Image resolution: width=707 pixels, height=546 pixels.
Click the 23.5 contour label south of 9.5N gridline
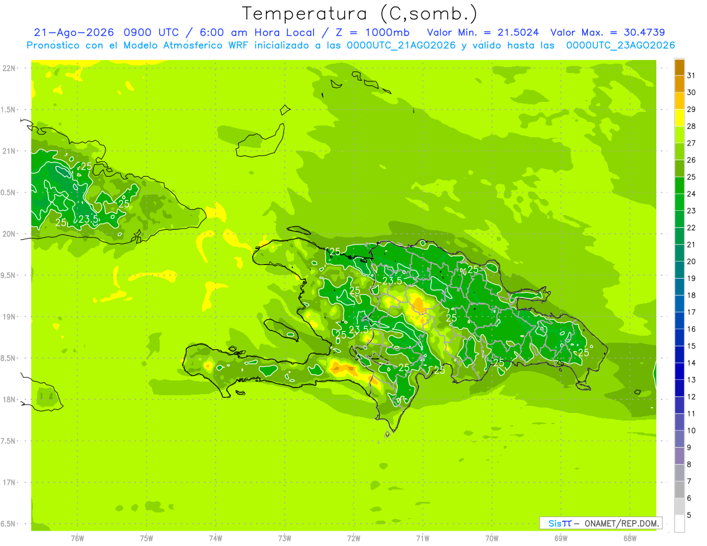pyautogui.click(x=392, y=280)
